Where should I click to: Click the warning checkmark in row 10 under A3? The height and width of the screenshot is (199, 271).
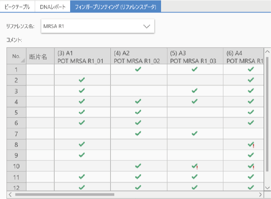[x=195, y=166]
